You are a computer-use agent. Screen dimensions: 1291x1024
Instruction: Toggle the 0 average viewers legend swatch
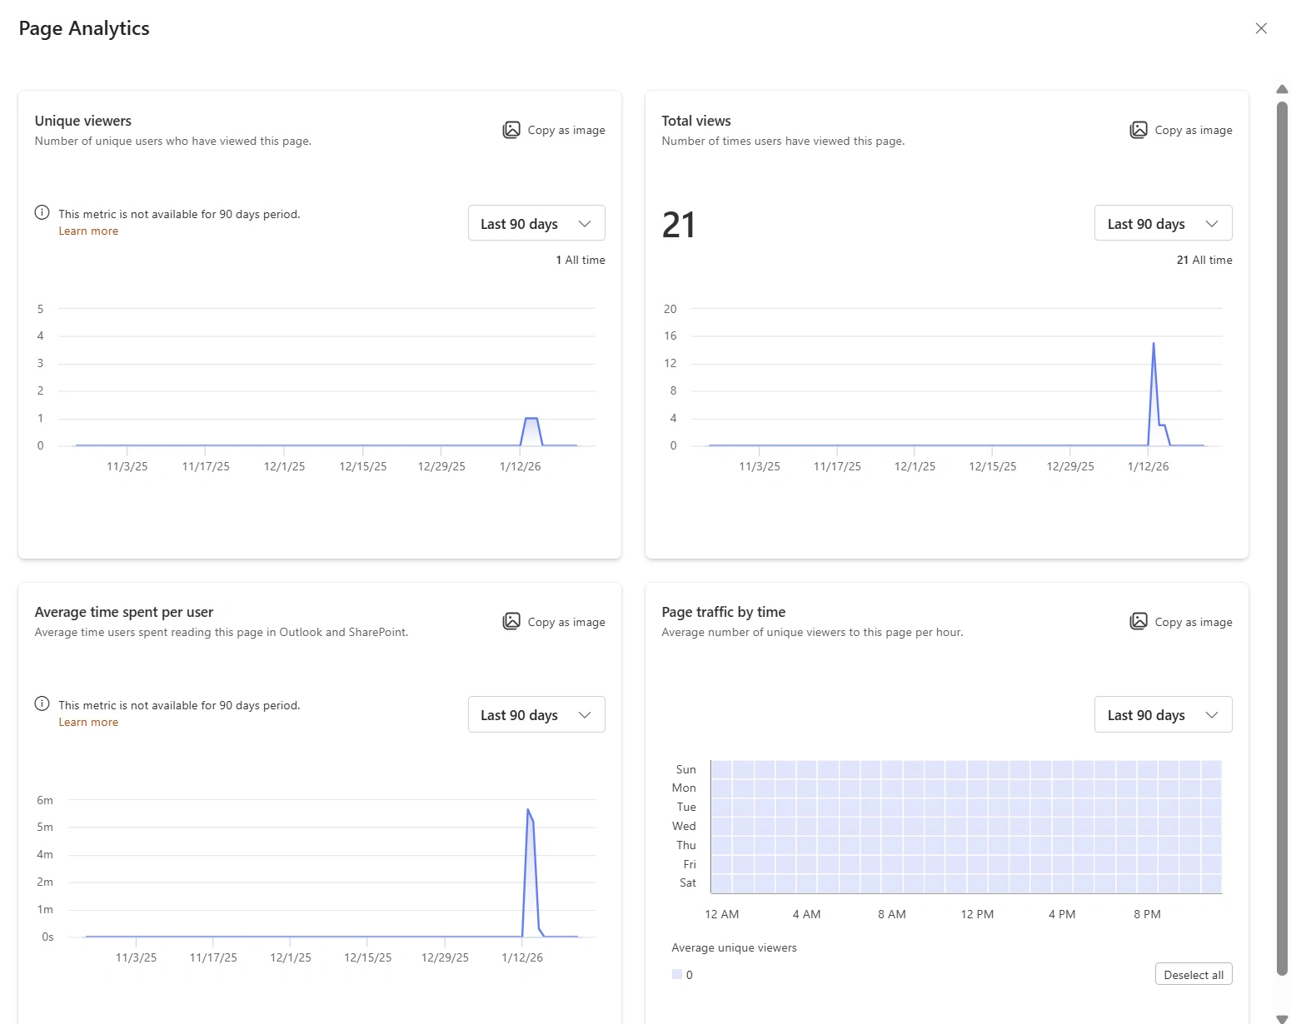[677, 975]
